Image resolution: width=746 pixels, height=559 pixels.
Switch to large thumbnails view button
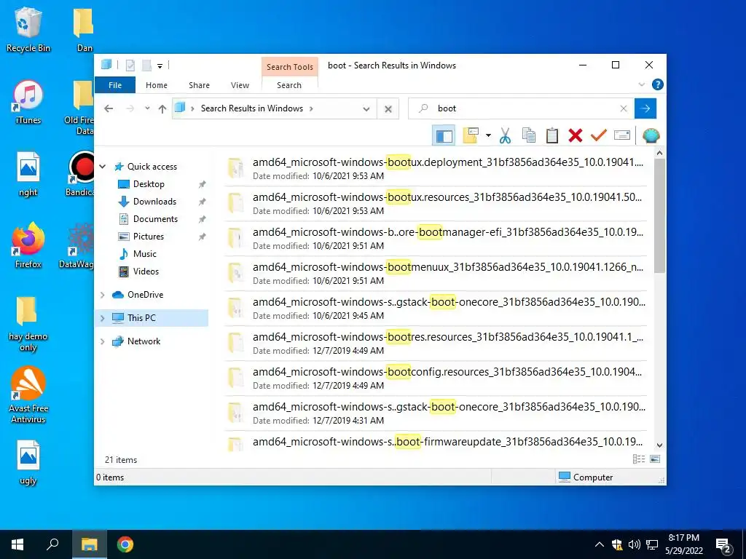coord(655,459)
